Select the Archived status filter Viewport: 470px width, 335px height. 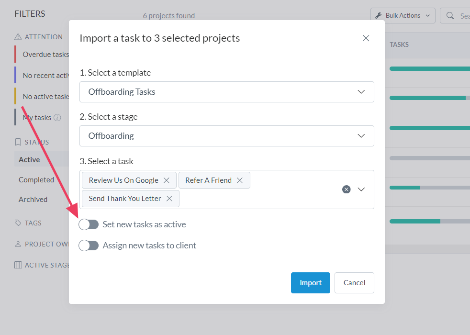[33, 200]
